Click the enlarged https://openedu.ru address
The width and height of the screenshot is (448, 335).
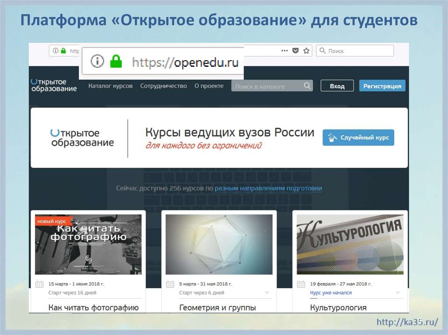tap(185, 62)
